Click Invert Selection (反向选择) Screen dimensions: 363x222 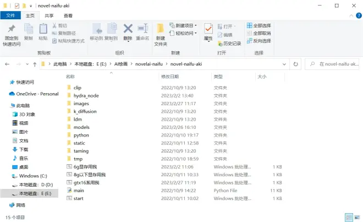point(258,41)
